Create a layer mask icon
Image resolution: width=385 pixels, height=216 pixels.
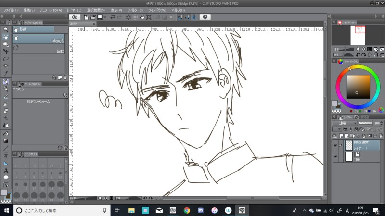(x=369, y=136)
